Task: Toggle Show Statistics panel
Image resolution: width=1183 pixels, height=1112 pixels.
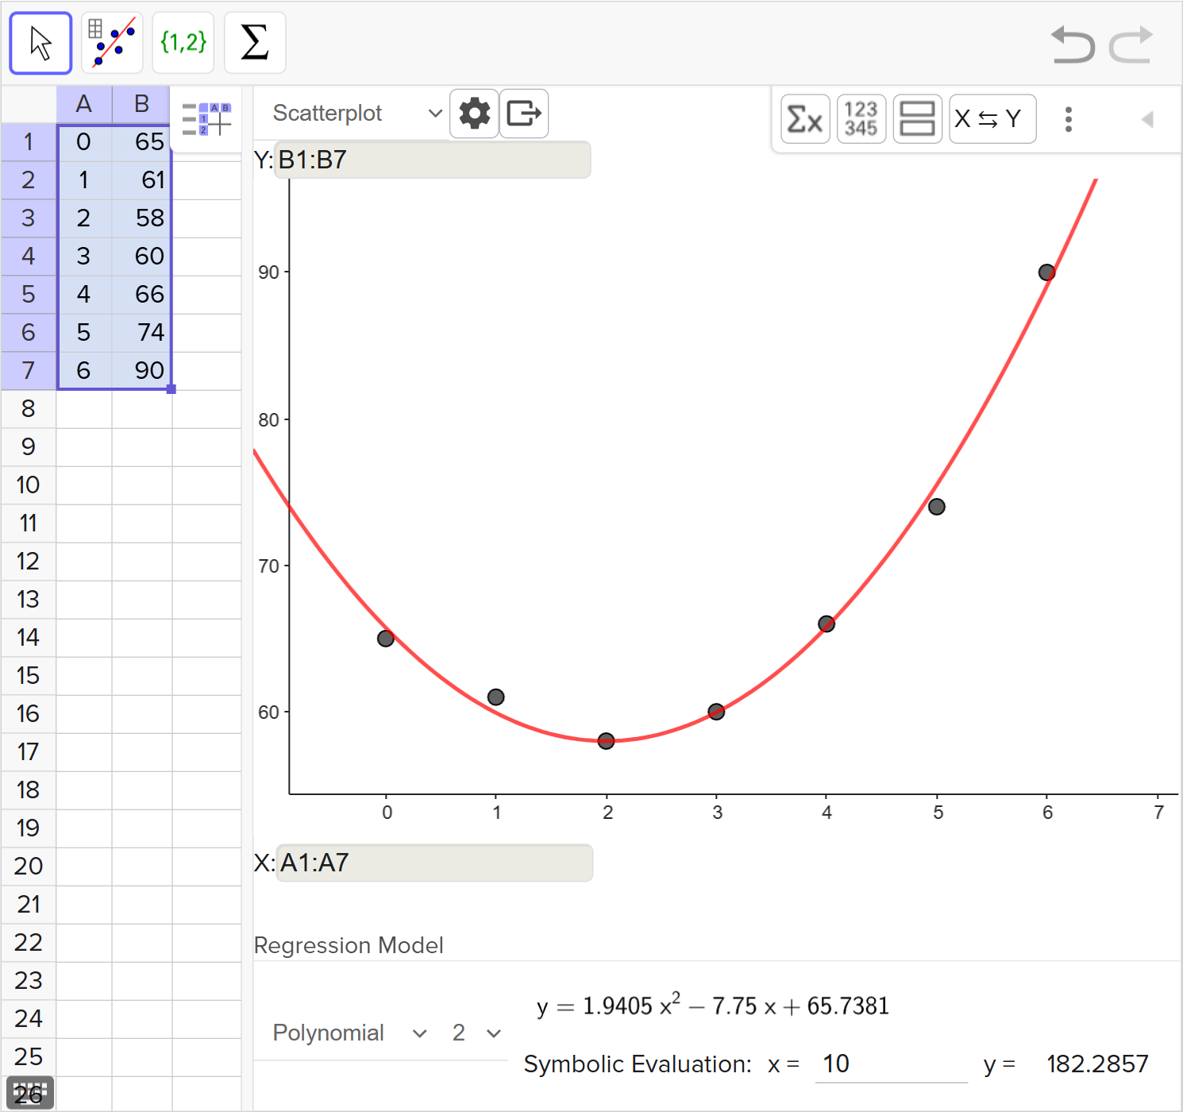Action: pyautogui.click(x=806, y=119)
